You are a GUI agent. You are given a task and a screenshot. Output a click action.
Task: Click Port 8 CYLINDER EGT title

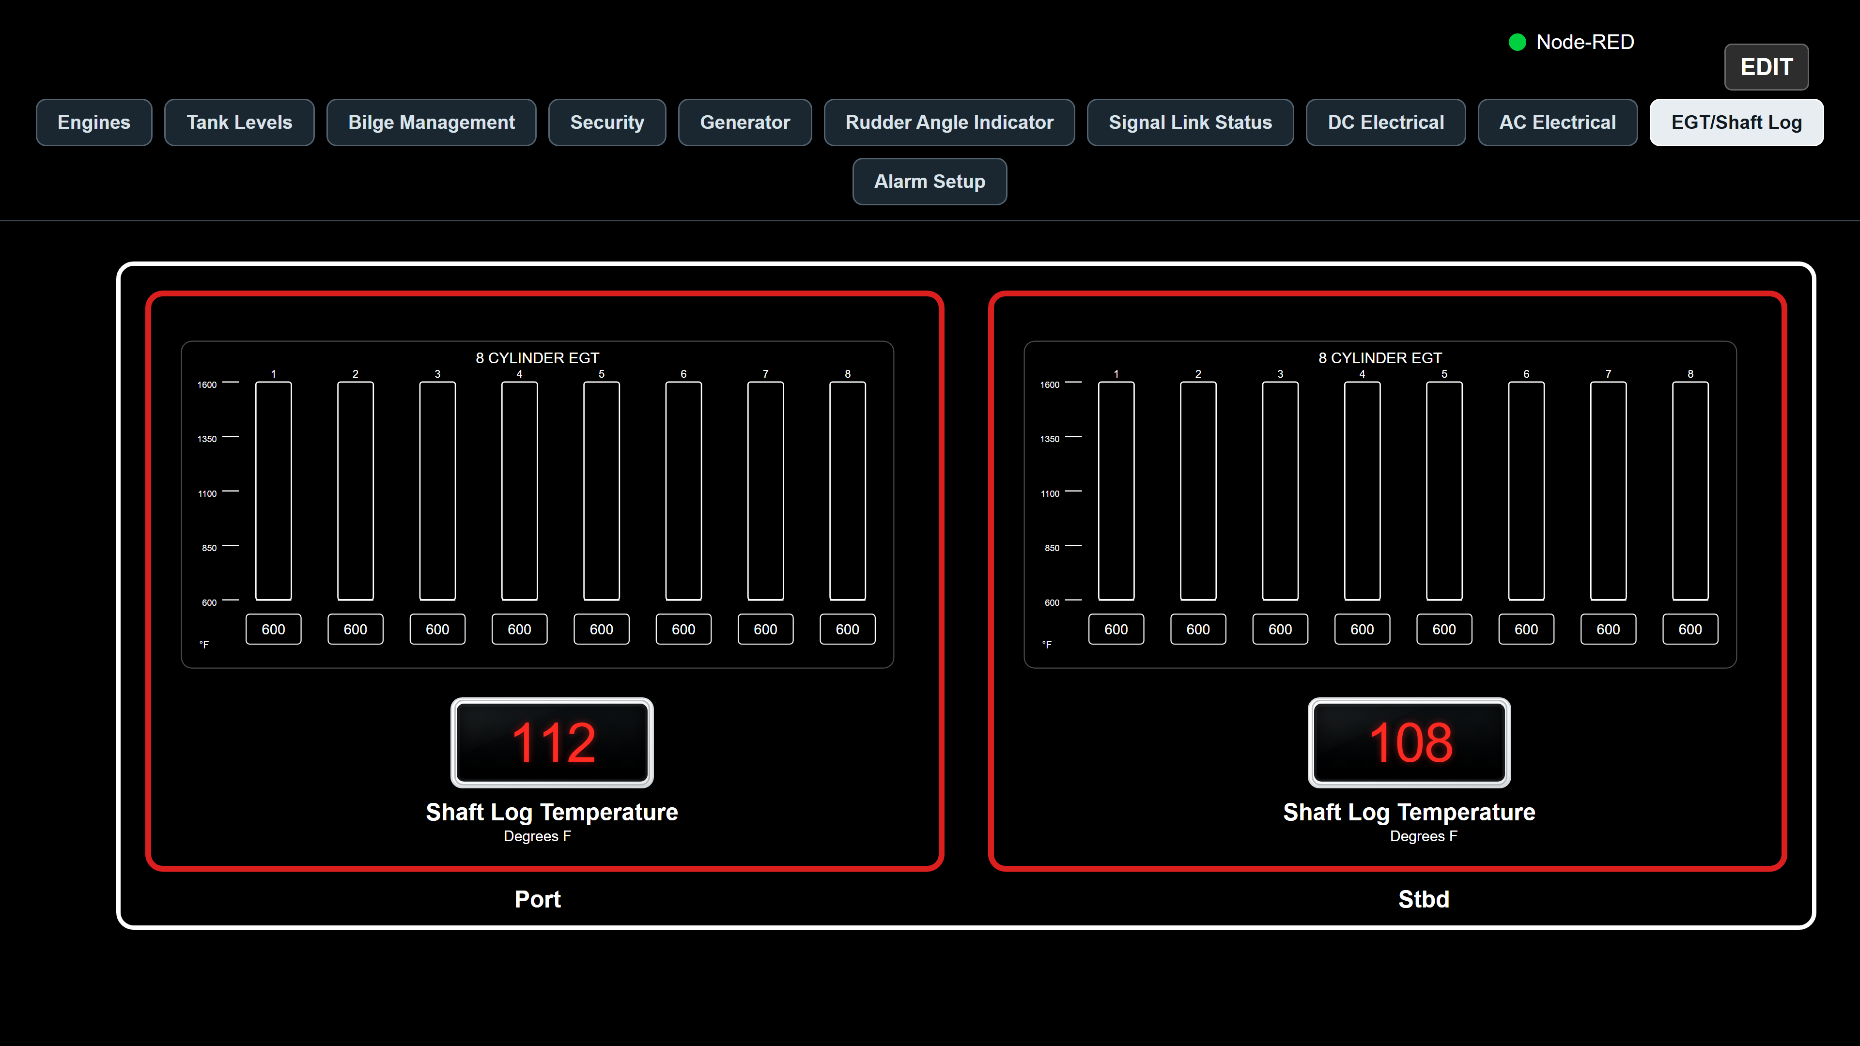[537, 358]
